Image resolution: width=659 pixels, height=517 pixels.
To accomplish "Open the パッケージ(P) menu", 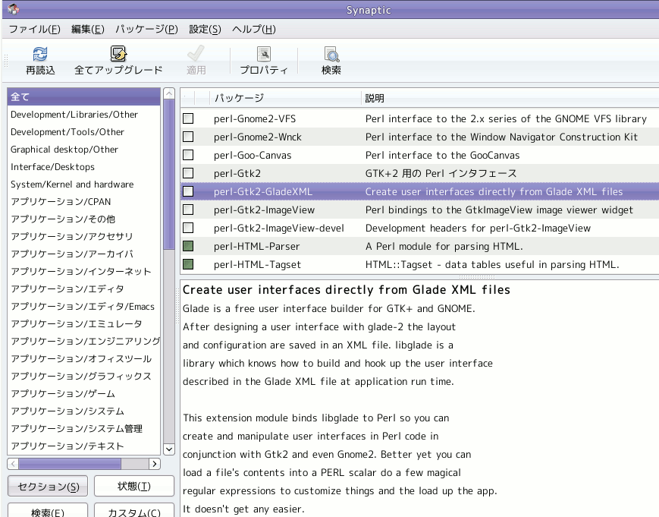I will point(146,30).
